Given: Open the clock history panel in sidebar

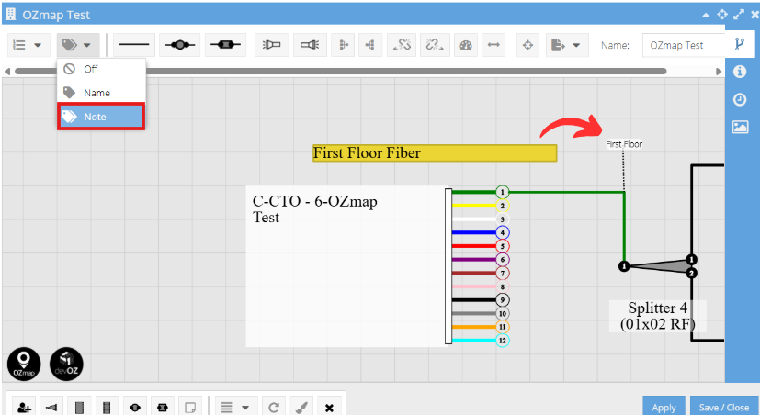Looking at the screenshot, I should pyautogui.click(x=740, y=99).
